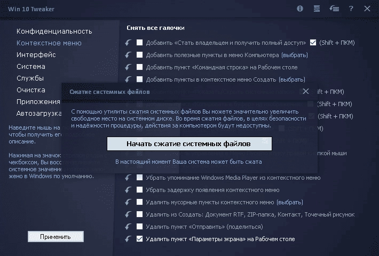The height and width of the screenshot is (256, 379).
Task: Reset arrow for Создать menu items row
Action: click(x=128, y=79)
